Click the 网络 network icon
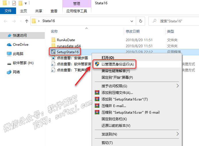 click(9, 72)
